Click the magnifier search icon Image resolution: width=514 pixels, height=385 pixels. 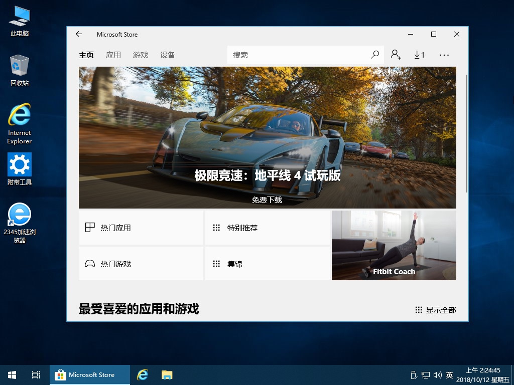pos(374,55)
